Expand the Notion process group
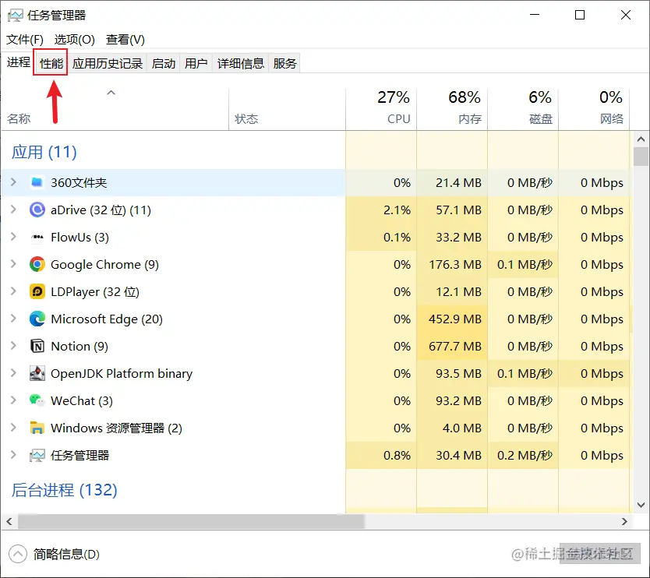650x578 pixels. pos(13,346)
